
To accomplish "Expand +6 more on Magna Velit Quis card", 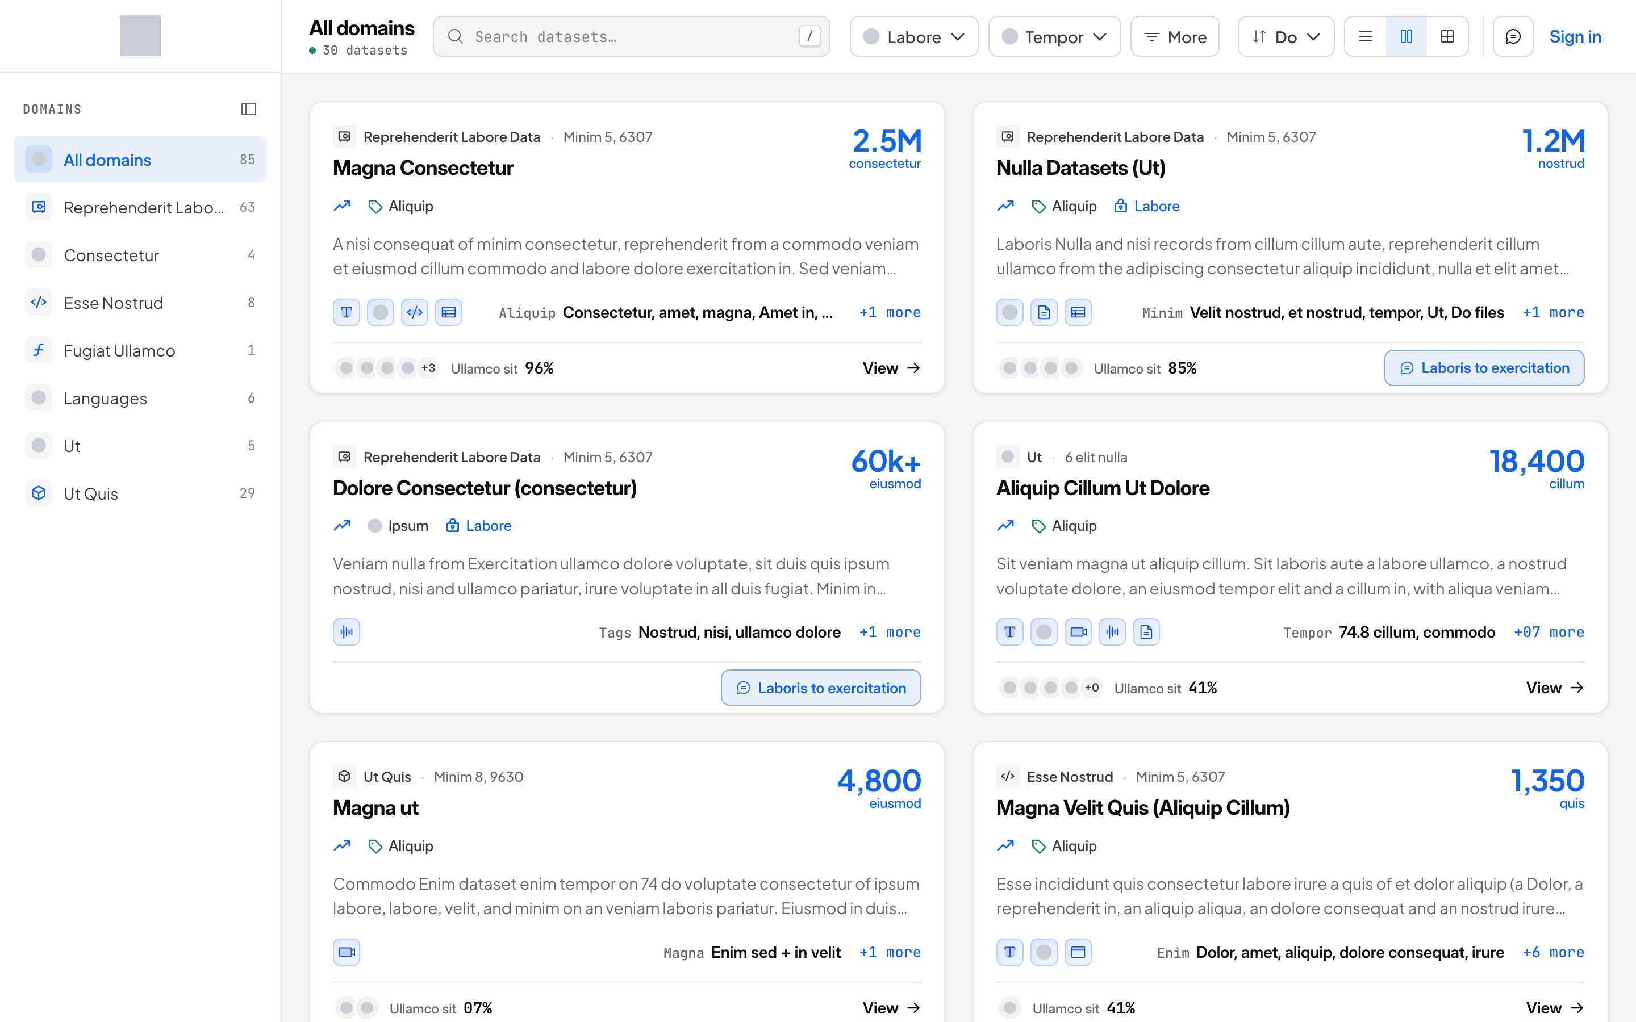I will pos(1553,952).
